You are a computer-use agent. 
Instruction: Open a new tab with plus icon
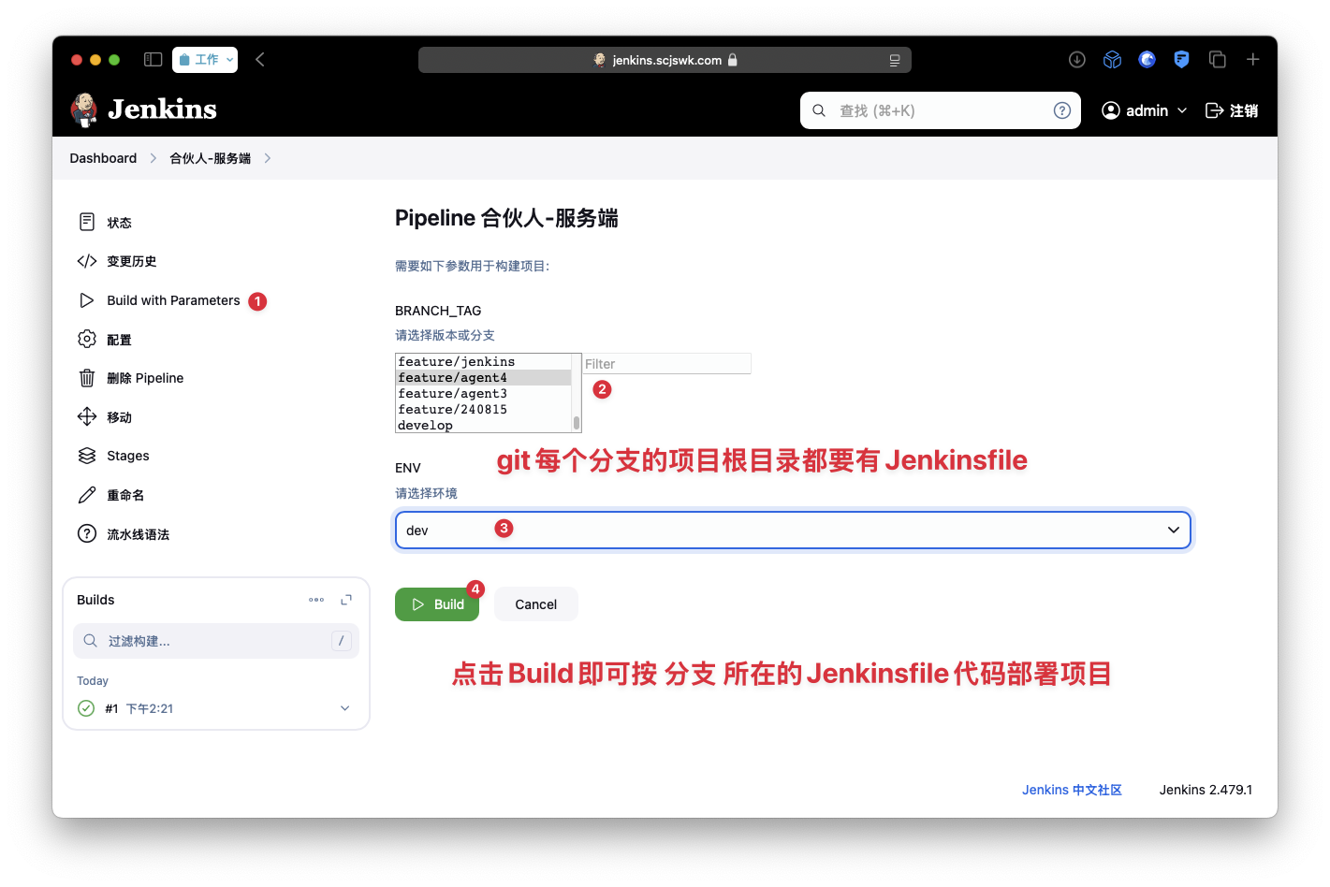[x=1253, y=60]
